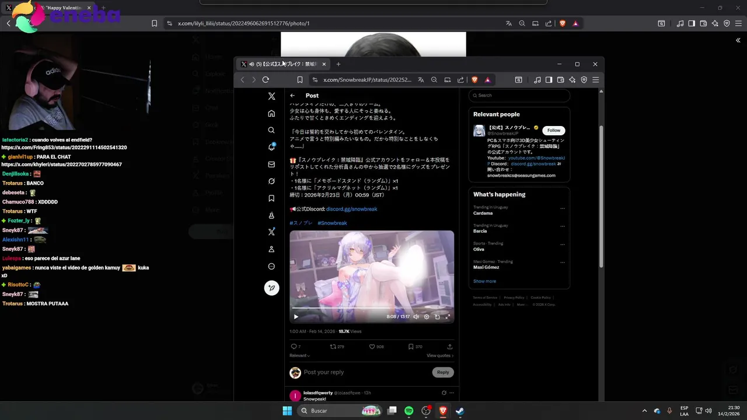Open Barcia trend options menu
This screenshot has width=747, height=420.
coord(563,226)
